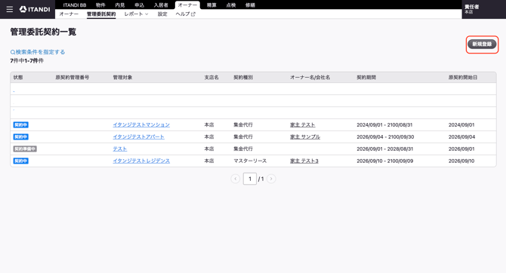Click 集金代行 in the テスト row

[243, 149]
